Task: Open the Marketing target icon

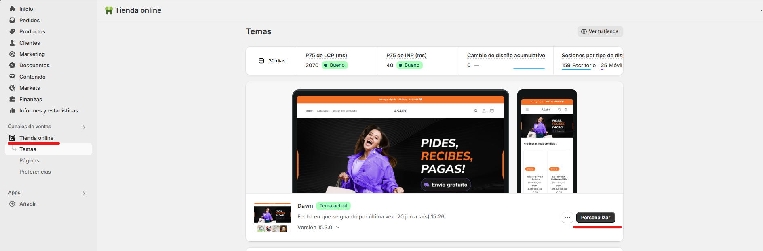Action: click(12, 54)
